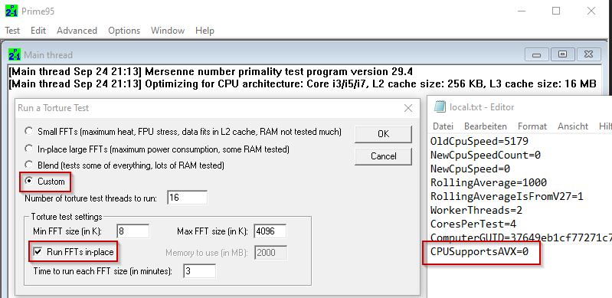Click the NewCpuSpeedCount=0 line

tap(486, 155)
